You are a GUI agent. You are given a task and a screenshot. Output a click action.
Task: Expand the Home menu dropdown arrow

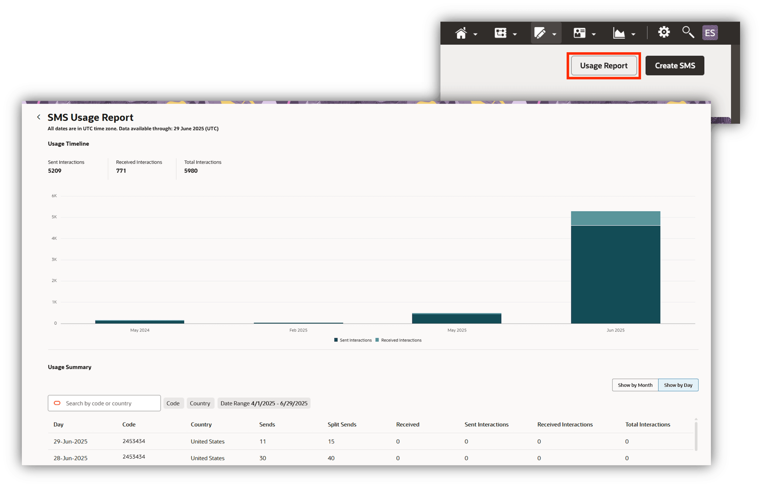(475, 34)
